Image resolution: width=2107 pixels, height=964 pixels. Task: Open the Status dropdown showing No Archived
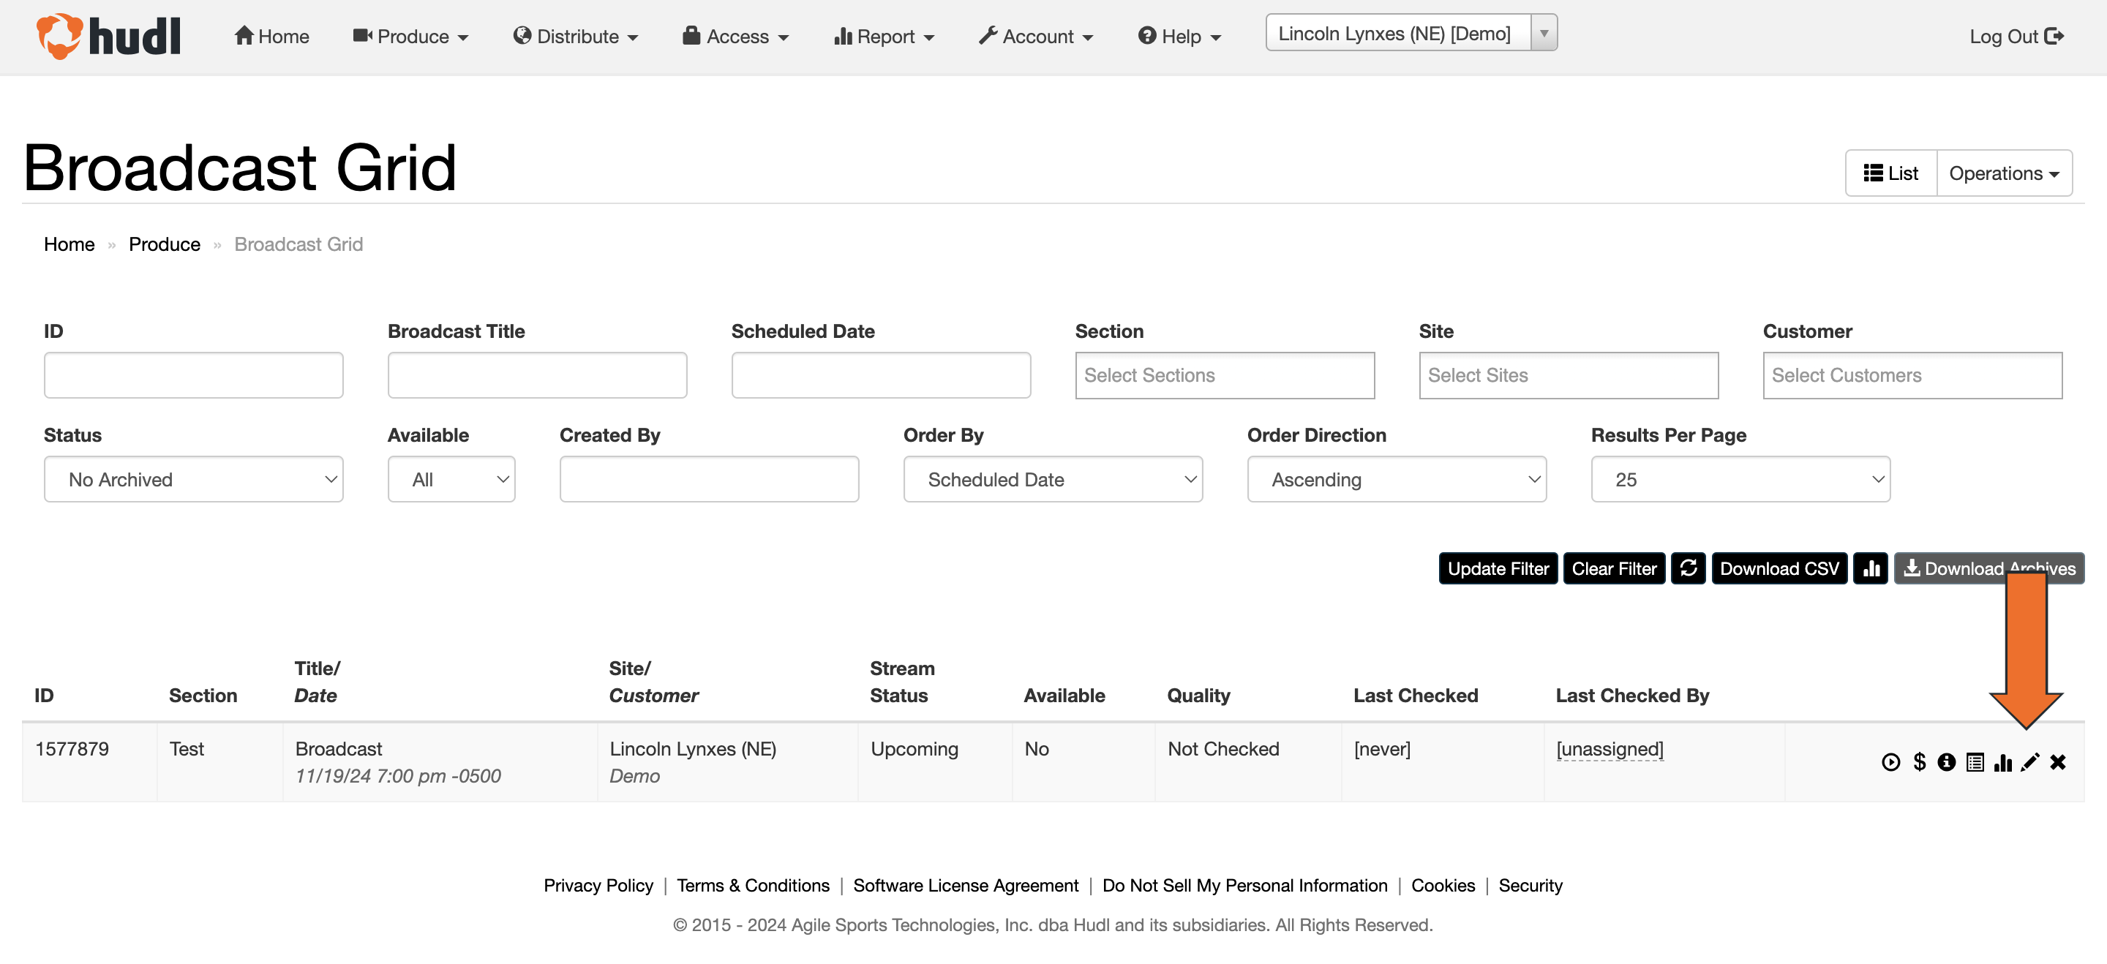point(193,479)
